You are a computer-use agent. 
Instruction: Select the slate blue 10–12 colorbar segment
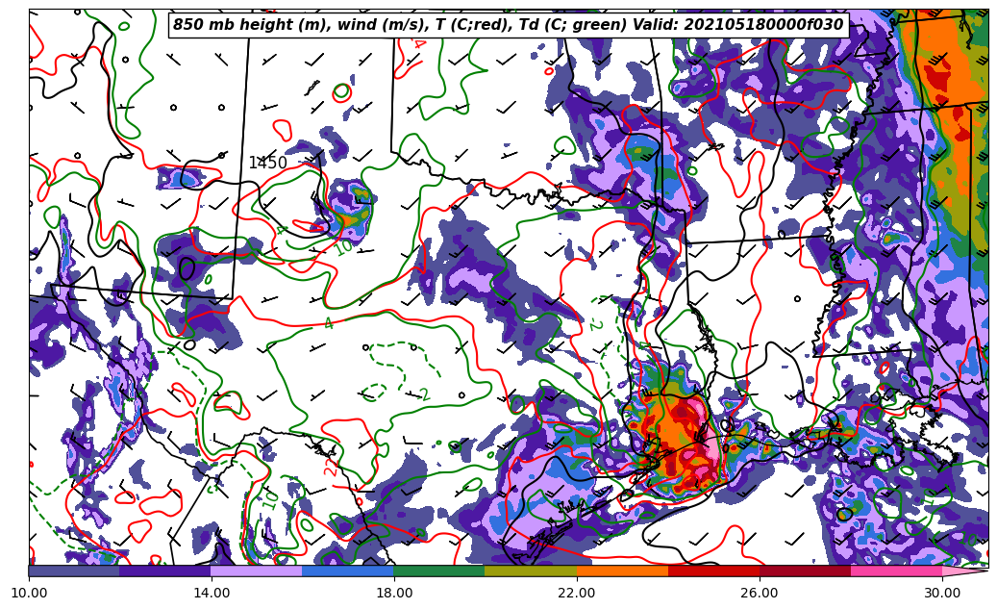(74, 571)
